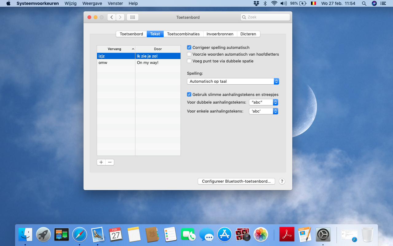Open the Weergave menu
The image size is (393, 246).
click(x=92, y=3)
